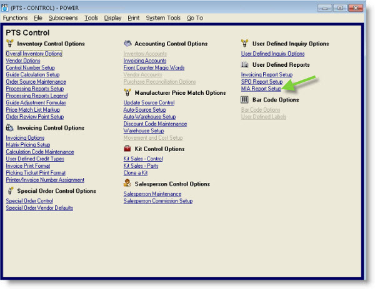Open Matrix Pricing Setup
The width and height of the screenshot is (375, 289).
(28, 145)
